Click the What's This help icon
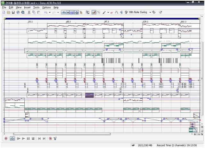This screenshot has height=148, width=205. click(x=160, y=12)
